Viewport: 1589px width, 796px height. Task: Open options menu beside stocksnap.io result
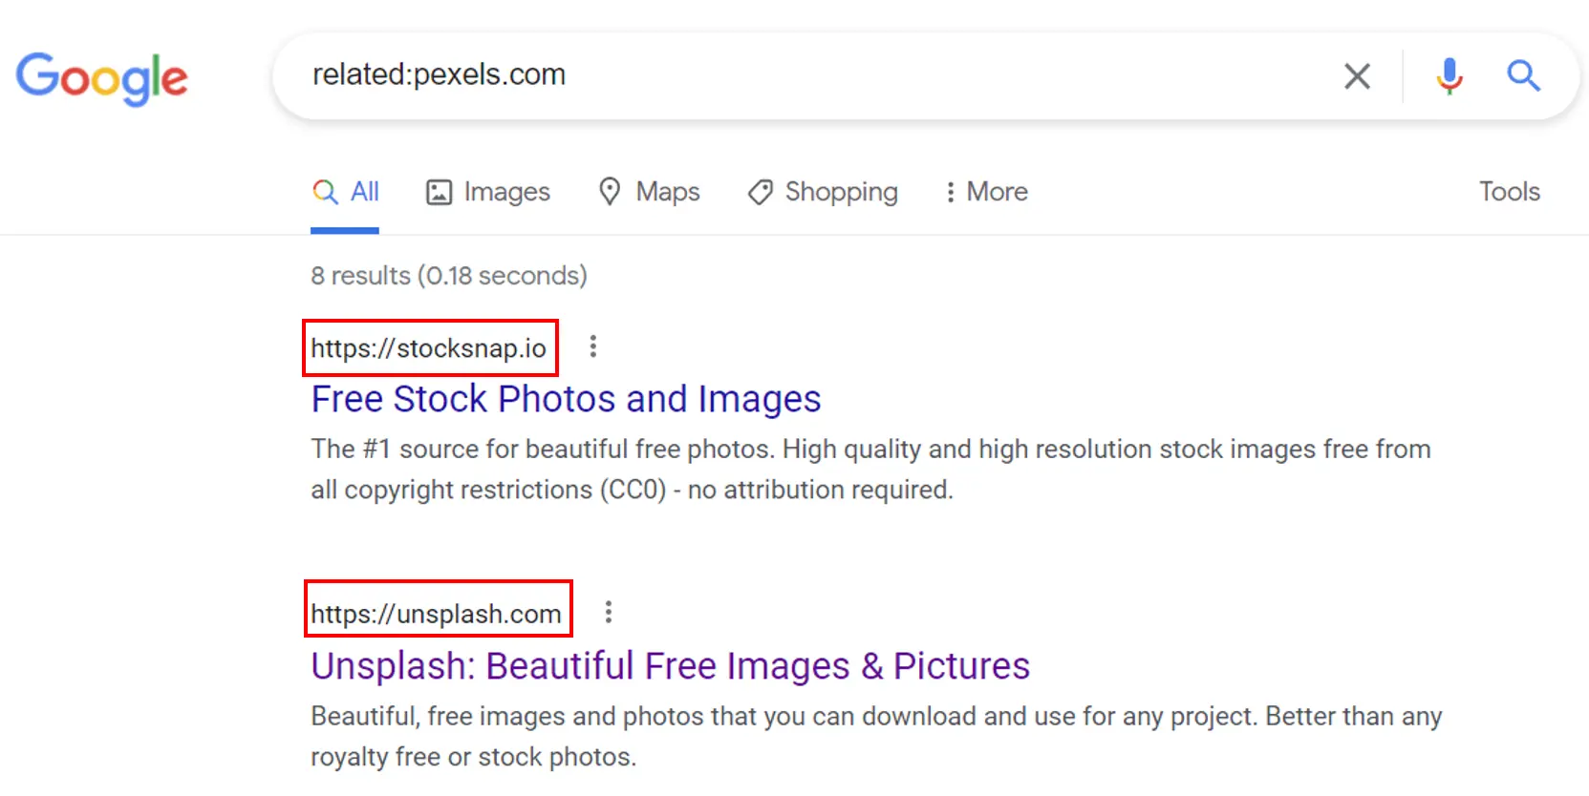(593, 346)
